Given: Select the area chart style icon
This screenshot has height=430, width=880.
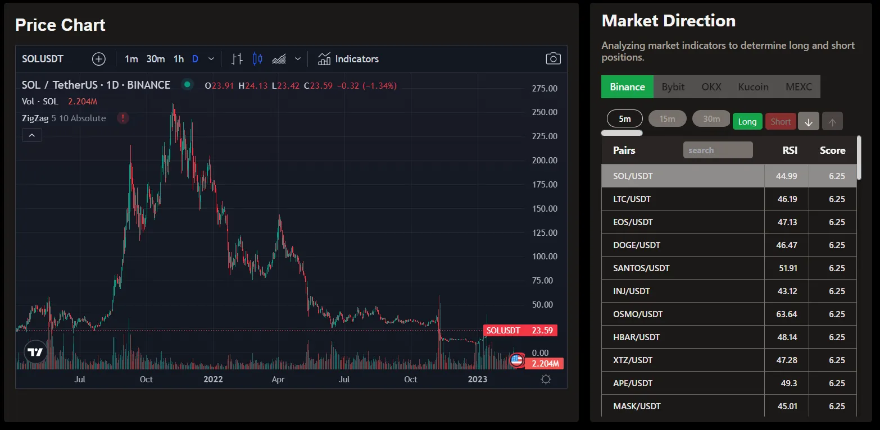Looking at the screenshot, I should pyautogui.click(x=279, y=59).
